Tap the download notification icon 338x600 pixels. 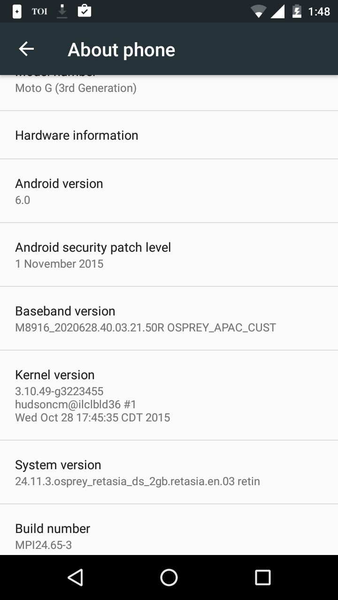coord(62,11)
